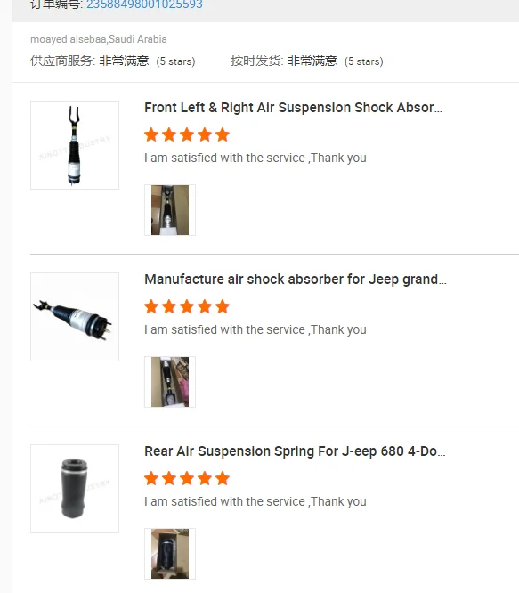
Task: Click third star of Jeep shock absorber rating
Action: click(x=187, y=306)
